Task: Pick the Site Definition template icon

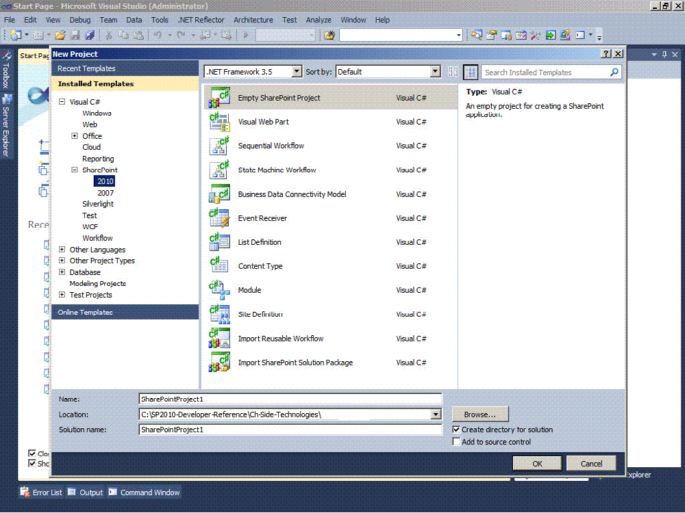Action: tap(219, 314)
